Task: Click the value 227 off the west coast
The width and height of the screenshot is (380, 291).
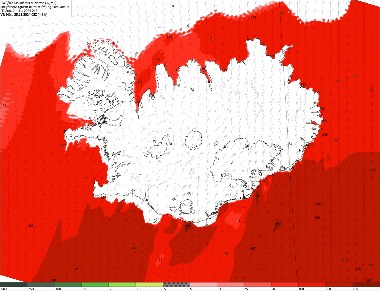Action: (64, 145)
